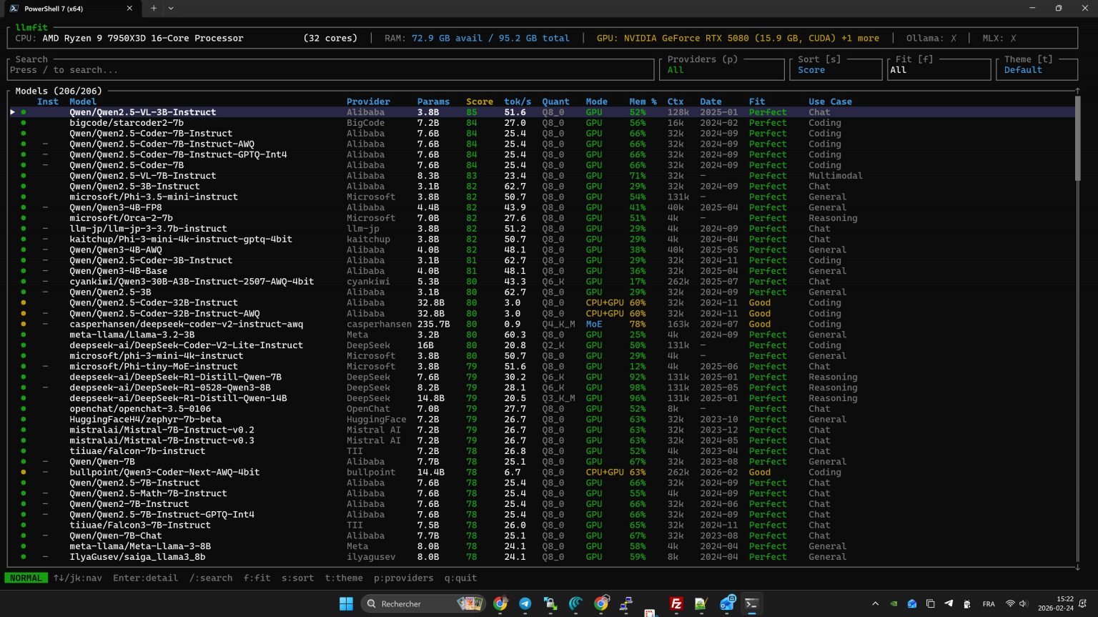Open the volume control in system tray
This screenshot has height=617, width=1098.
pos(1023,604)
